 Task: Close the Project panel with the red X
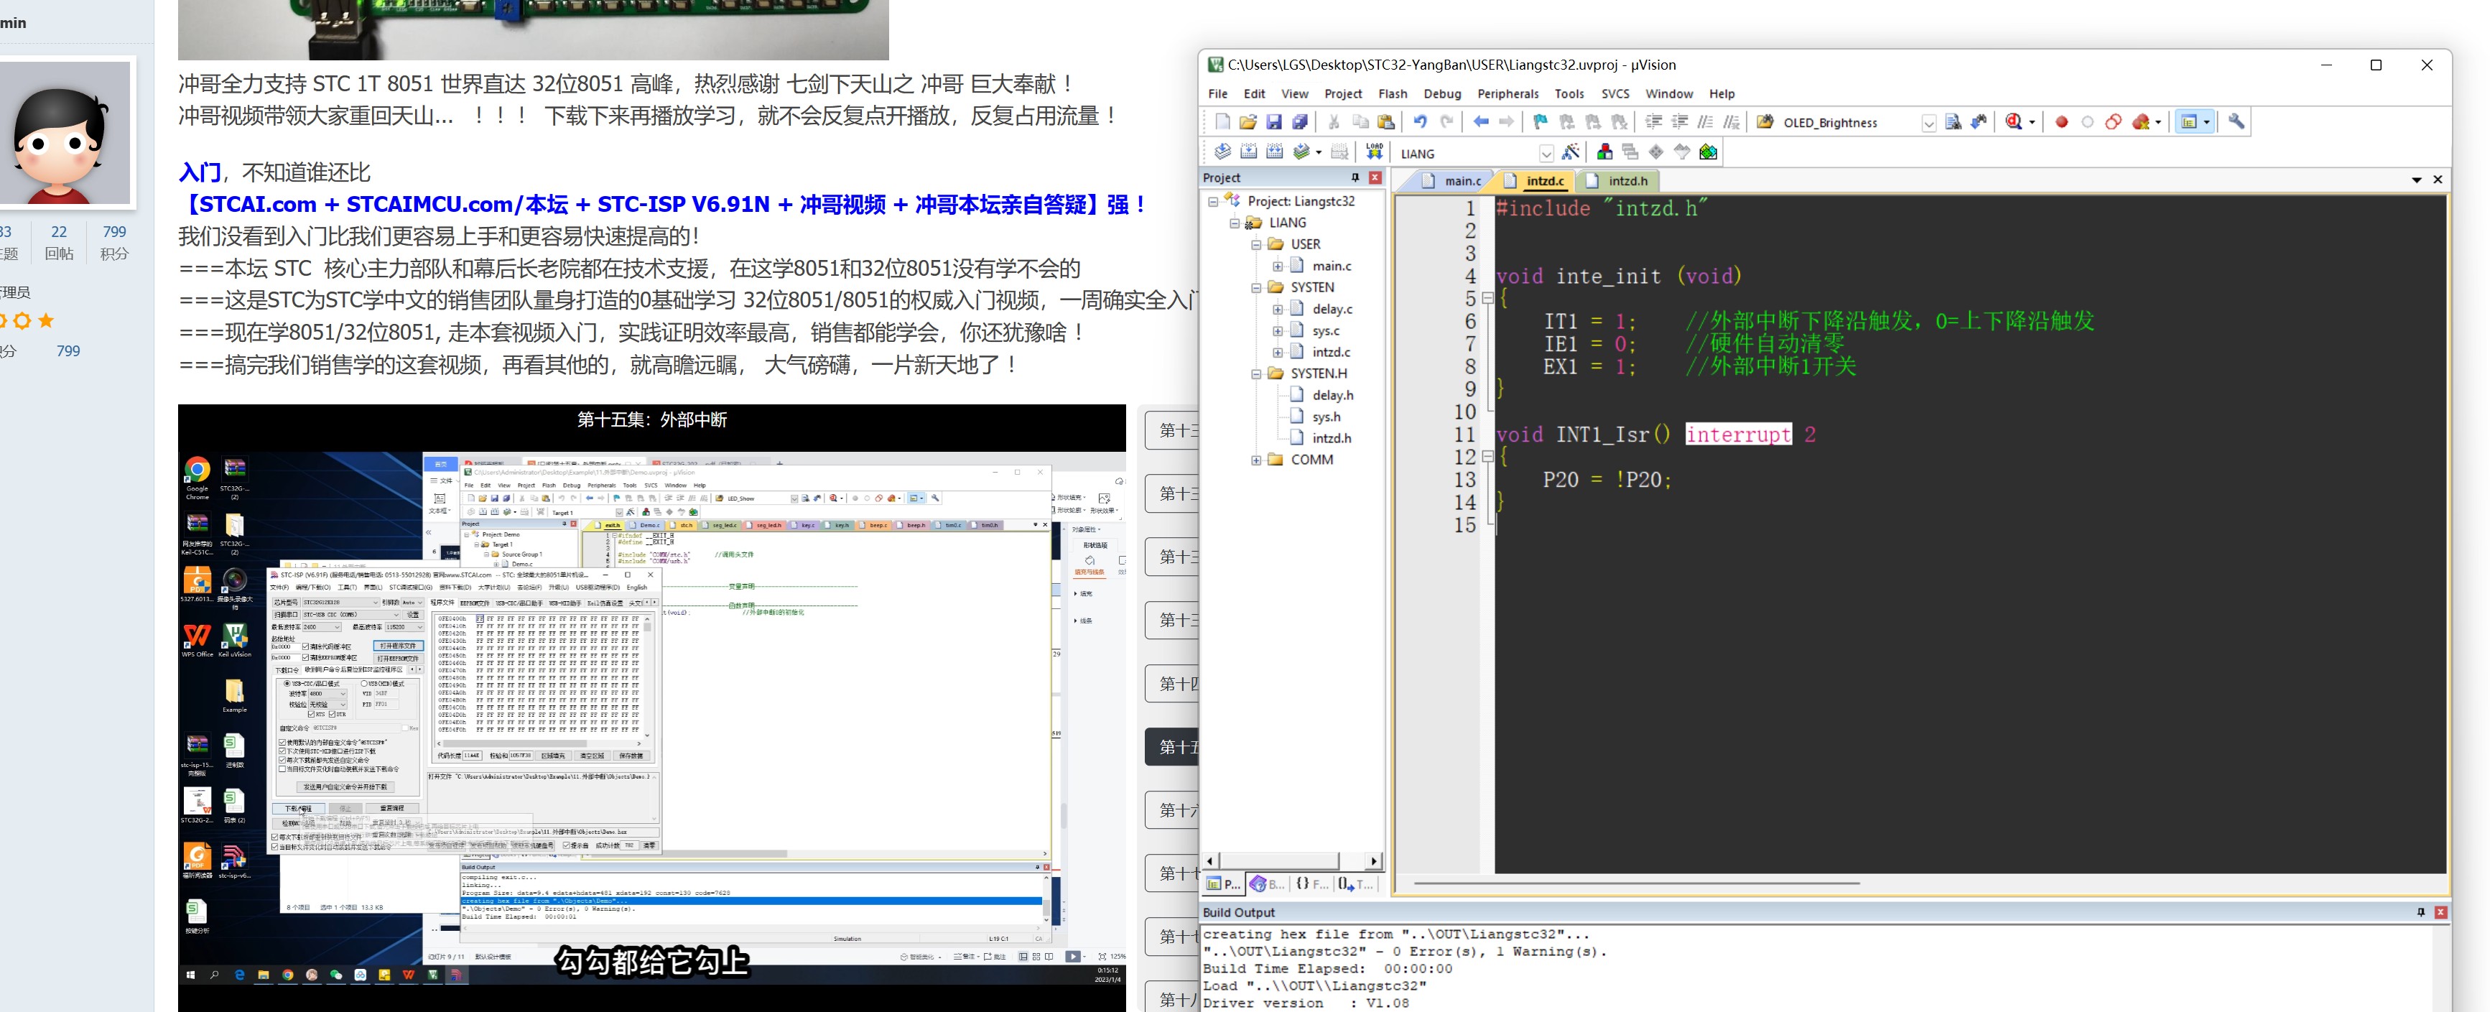[1375, 178]
